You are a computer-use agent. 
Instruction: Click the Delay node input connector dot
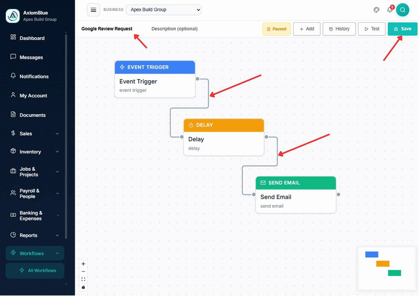[182, 137]
